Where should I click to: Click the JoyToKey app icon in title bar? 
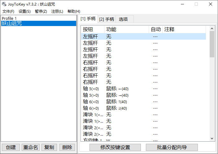click(x=4, y=4)
